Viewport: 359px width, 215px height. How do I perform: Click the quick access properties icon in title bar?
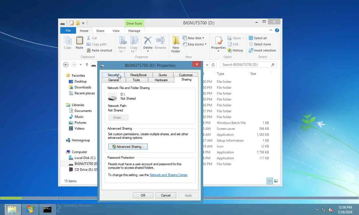click(72, 23)
